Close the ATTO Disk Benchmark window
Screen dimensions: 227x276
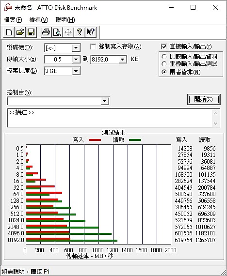(x=215, y=7)
